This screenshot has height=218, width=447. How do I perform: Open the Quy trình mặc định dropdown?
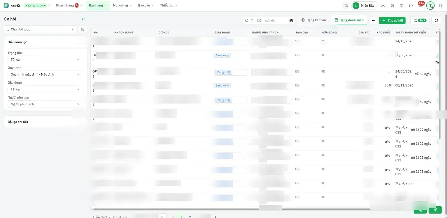click(x=45, y=74)
